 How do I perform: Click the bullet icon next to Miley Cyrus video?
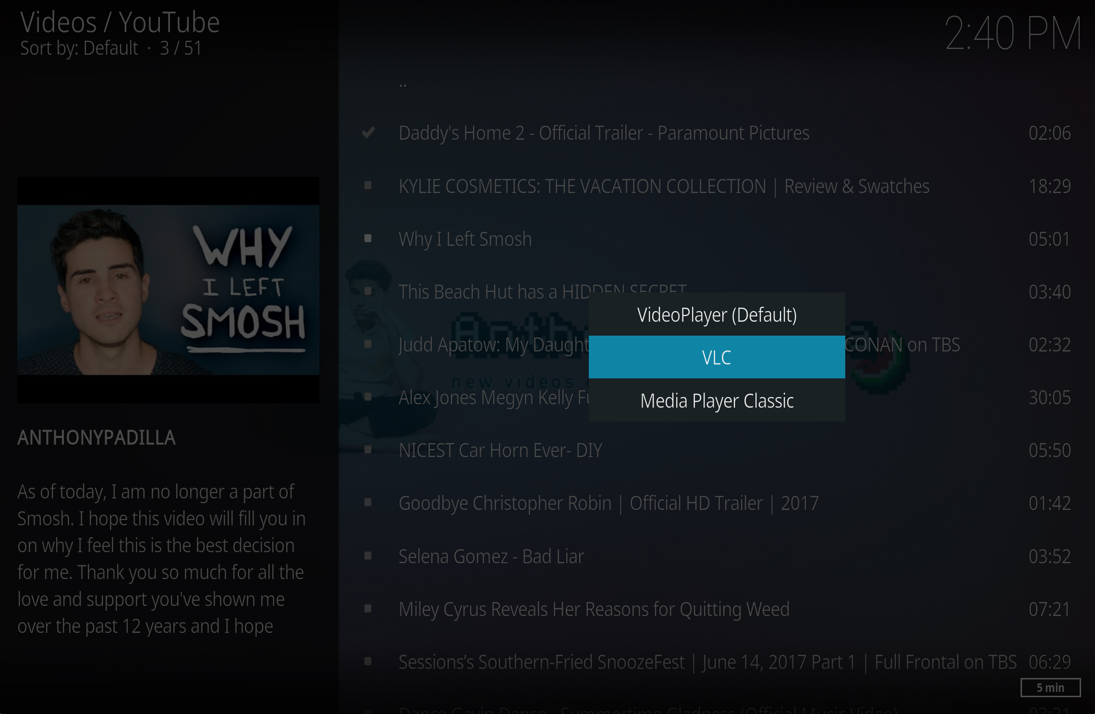click(x=370, y=608)
